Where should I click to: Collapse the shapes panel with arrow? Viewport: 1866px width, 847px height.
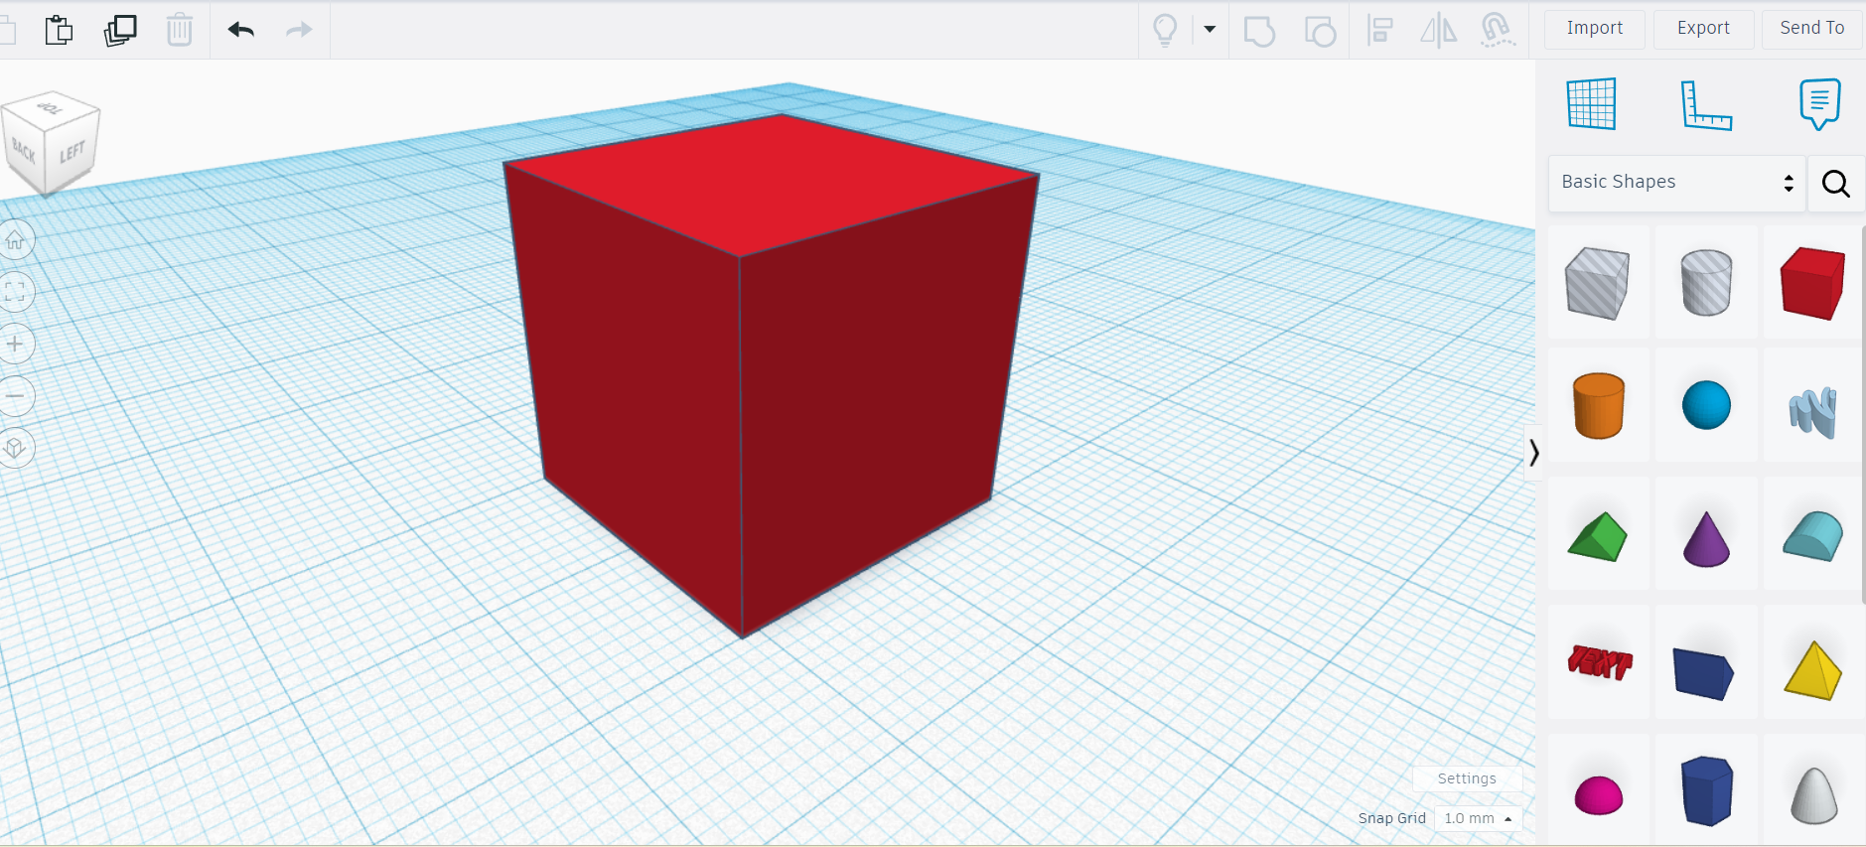(x=1533, y=453)
